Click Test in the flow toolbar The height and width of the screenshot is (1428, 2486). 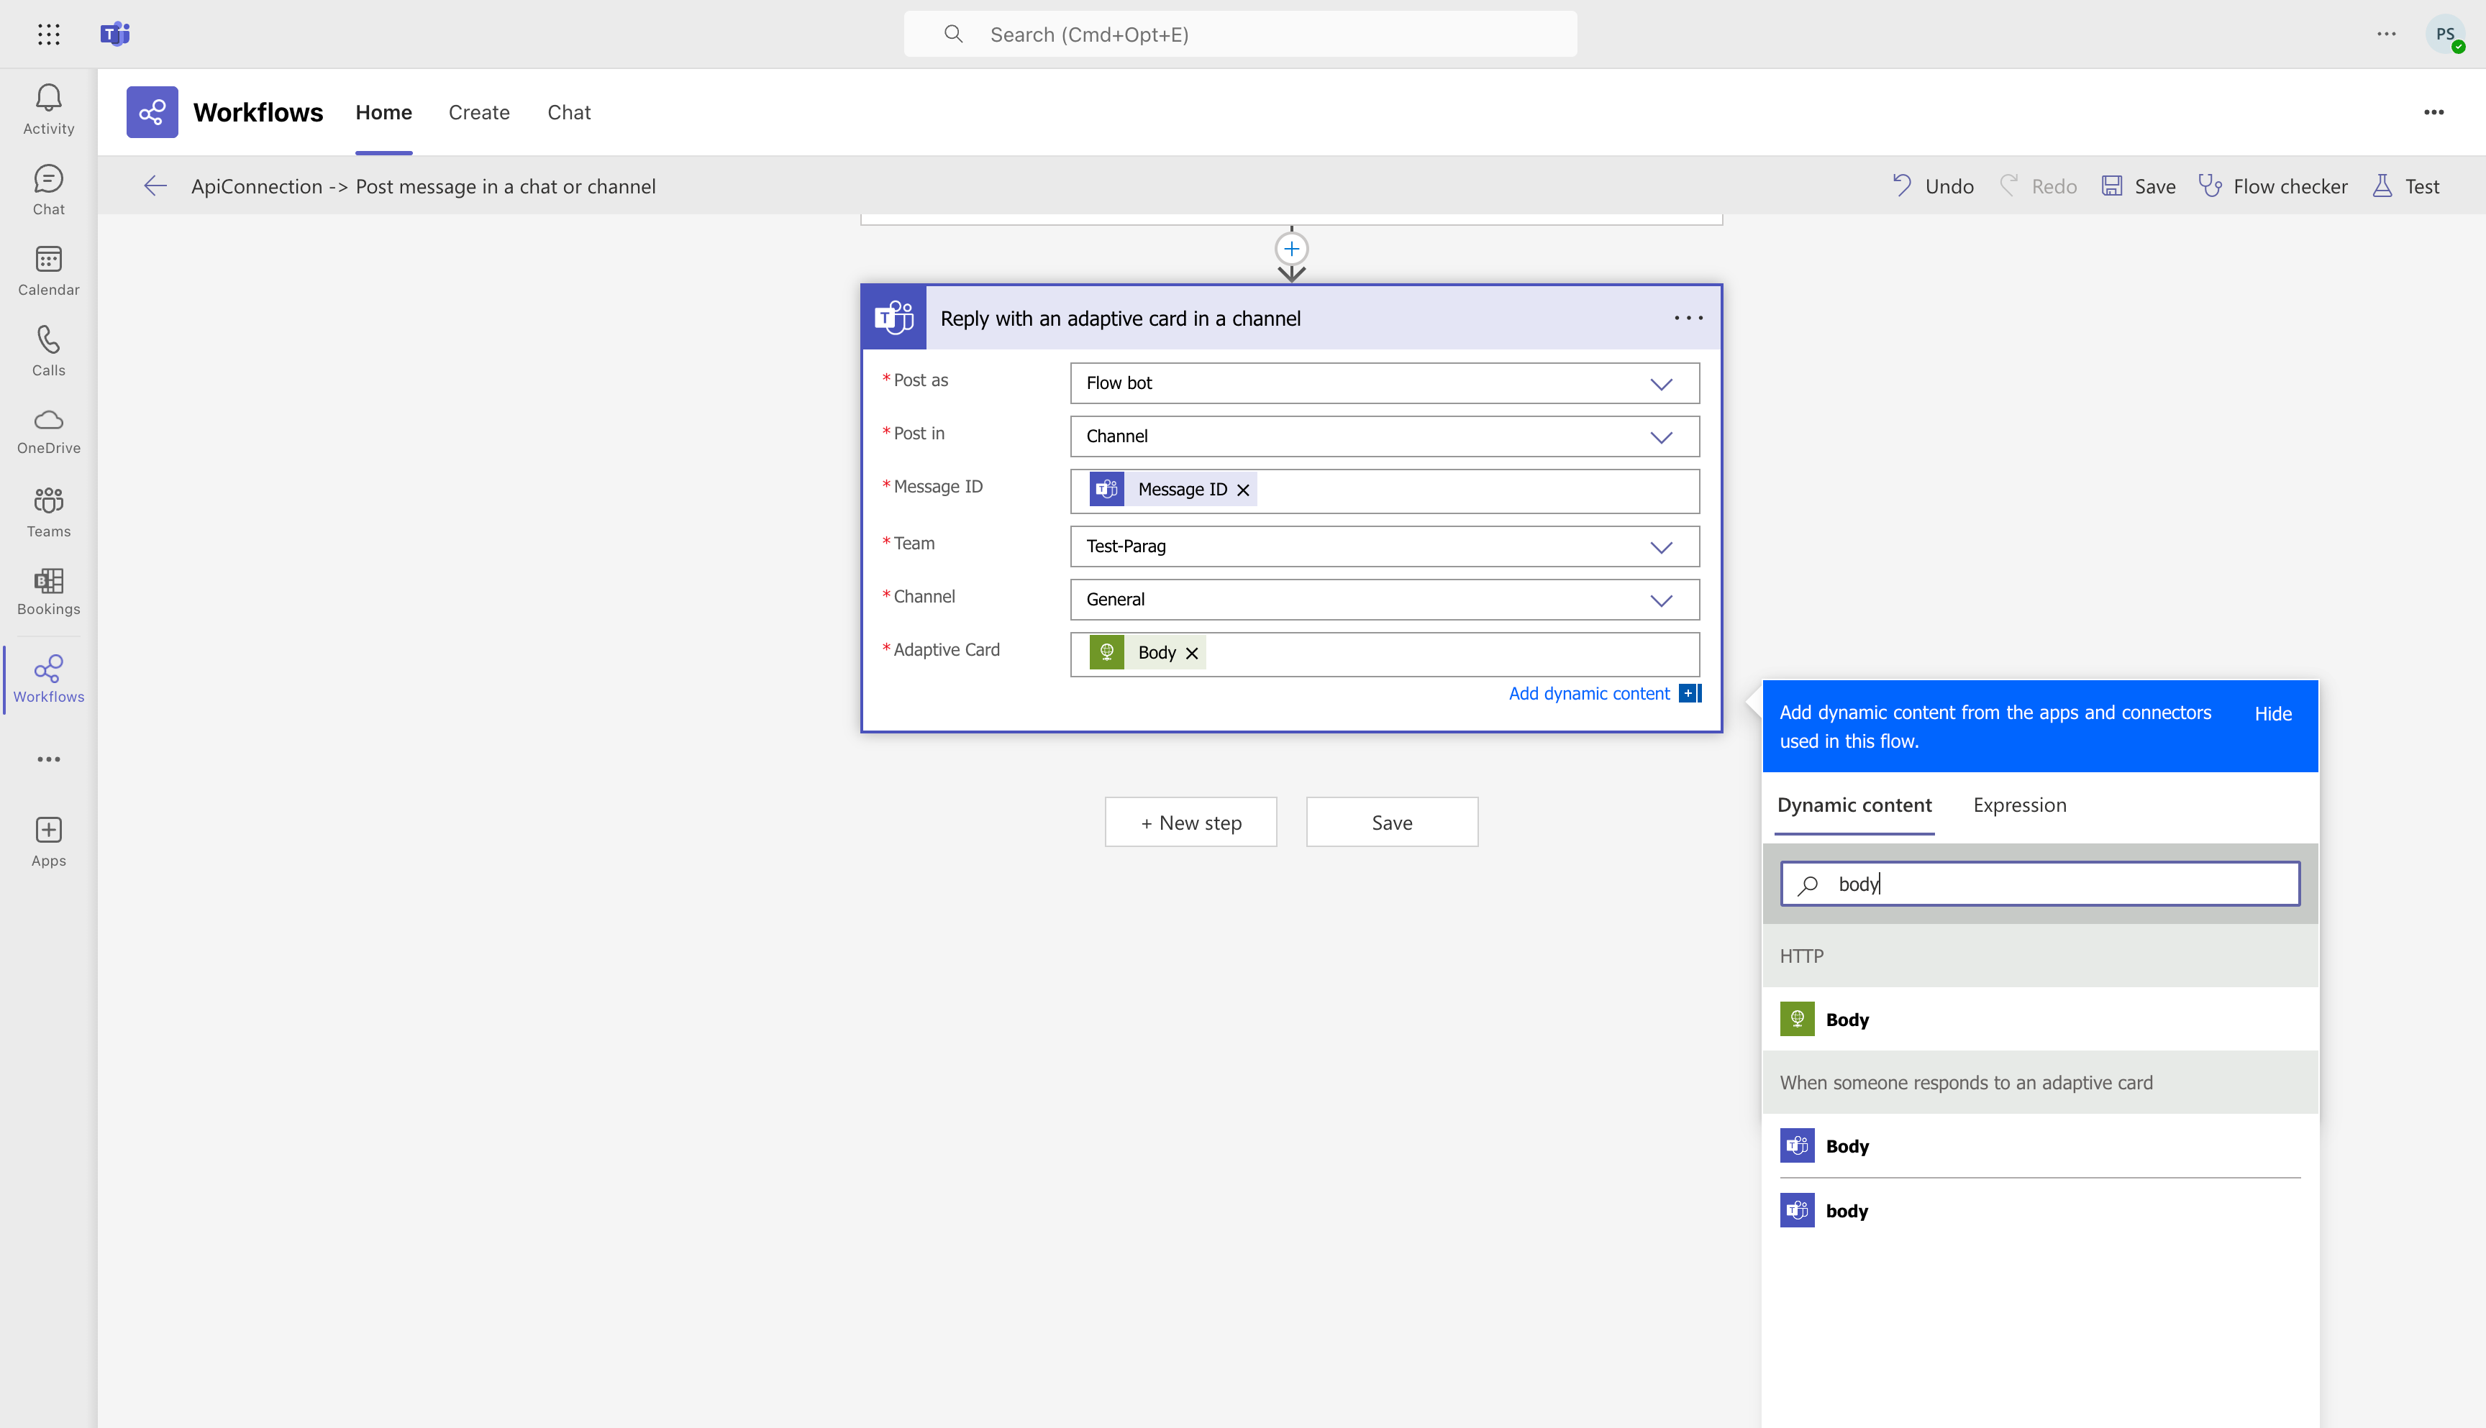point(2405,186)
